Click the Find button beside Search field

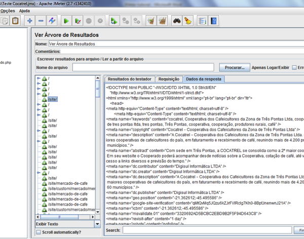click(299, 230)
